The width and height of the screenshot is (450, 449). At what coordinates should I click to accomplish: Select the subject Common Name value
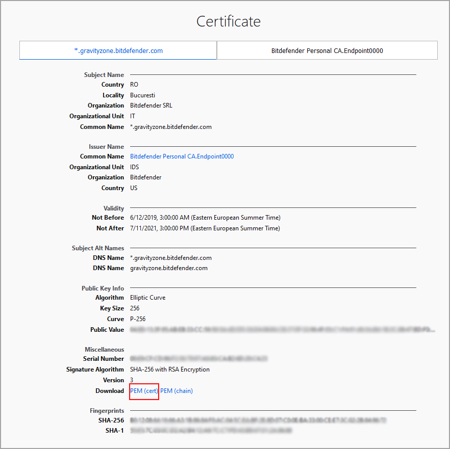(171, 127)
